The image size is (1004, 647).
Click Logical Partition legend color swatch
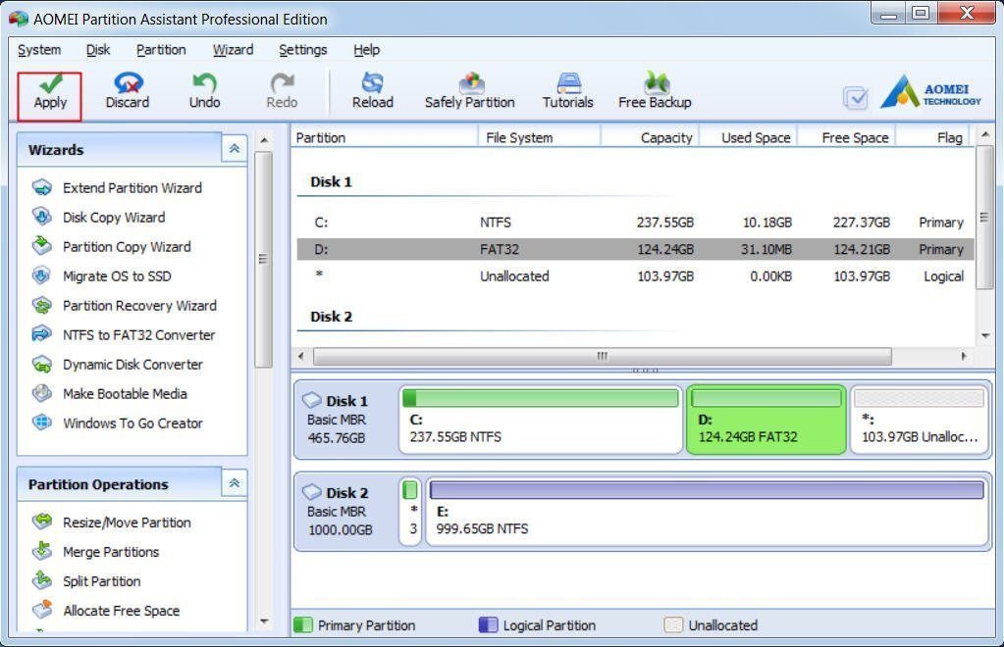(488, 624)
